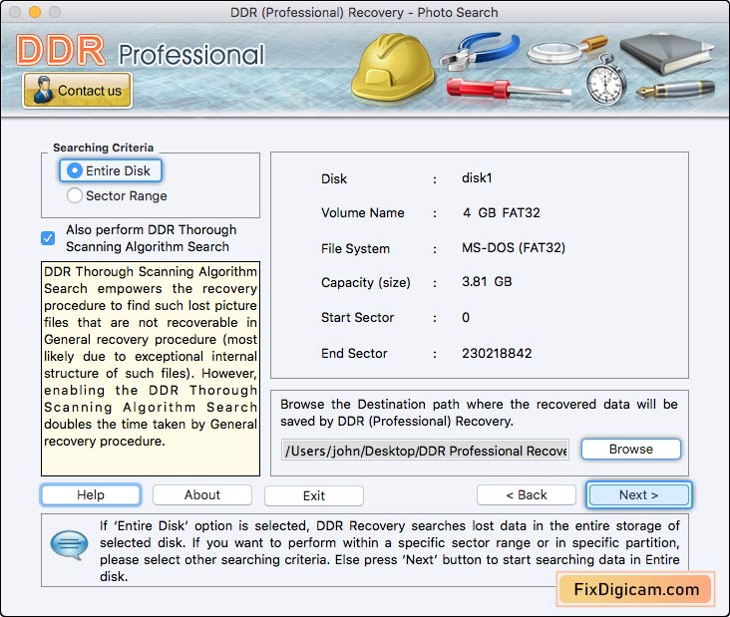Image resolution: width=730 pixels, height=617 pixels.
Task: Click the red screwdriver icon
Action: click(x=509, y=89)
